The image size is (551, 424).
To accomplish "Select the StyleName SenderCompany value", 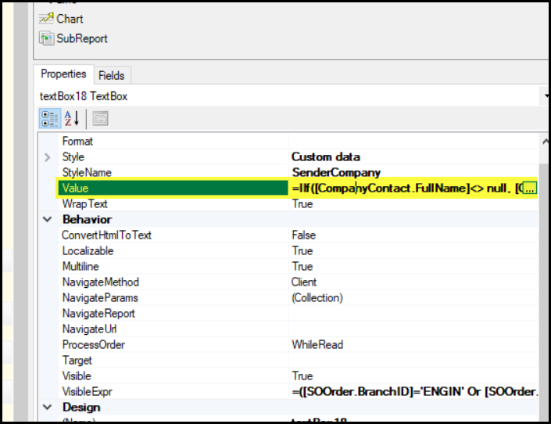I will (x=335, y=173).
